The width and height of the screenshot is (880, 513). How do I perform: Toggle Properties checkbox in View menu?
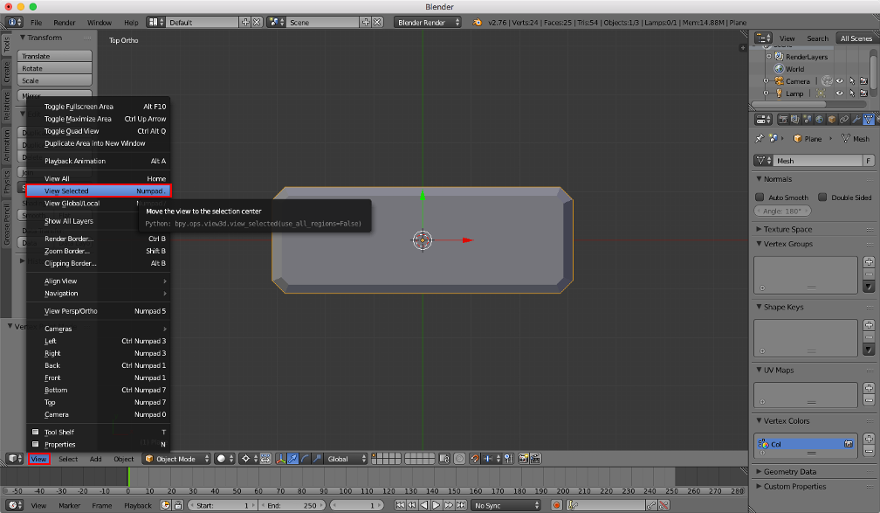coord(35,445)
